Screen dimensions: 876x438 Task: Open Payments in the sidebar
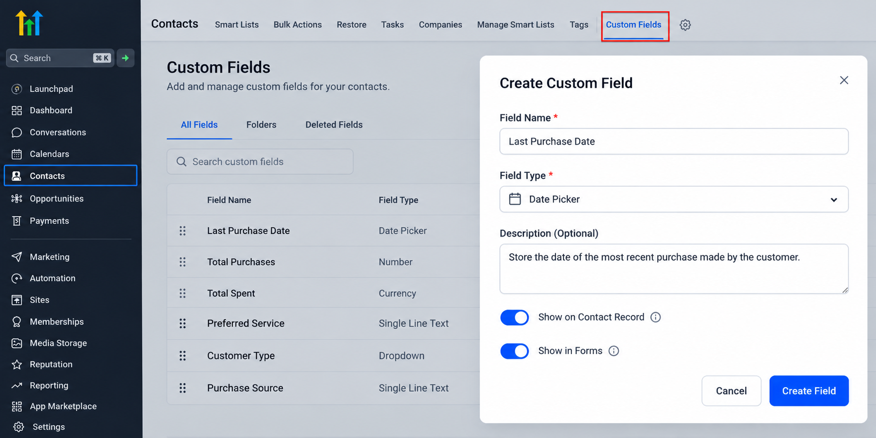click(x=49, y=221)
